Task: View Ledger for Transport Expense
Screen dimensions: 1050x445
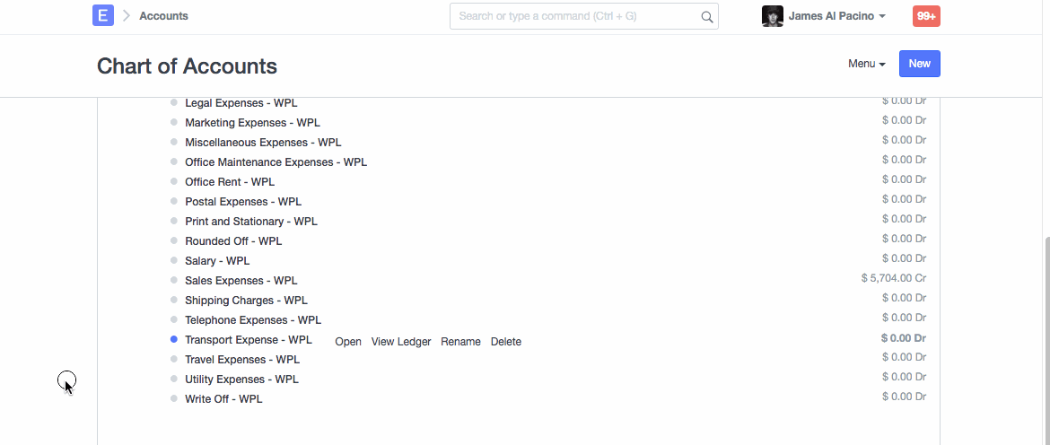Action: click(401, 342)
